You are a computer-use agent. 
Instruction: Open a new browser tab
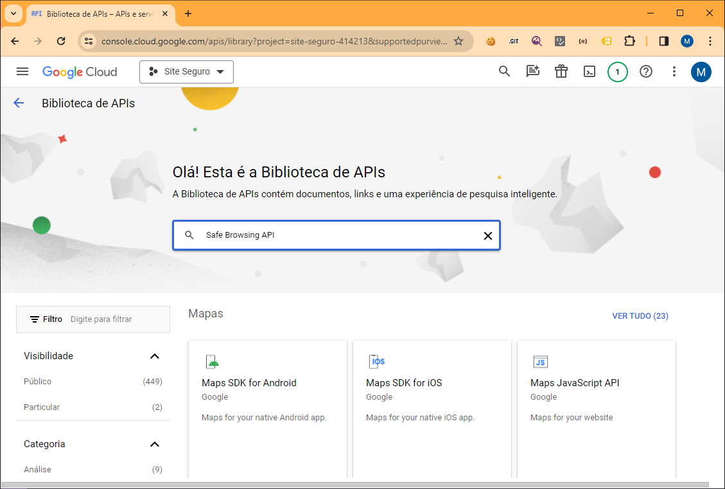point(188,13)
